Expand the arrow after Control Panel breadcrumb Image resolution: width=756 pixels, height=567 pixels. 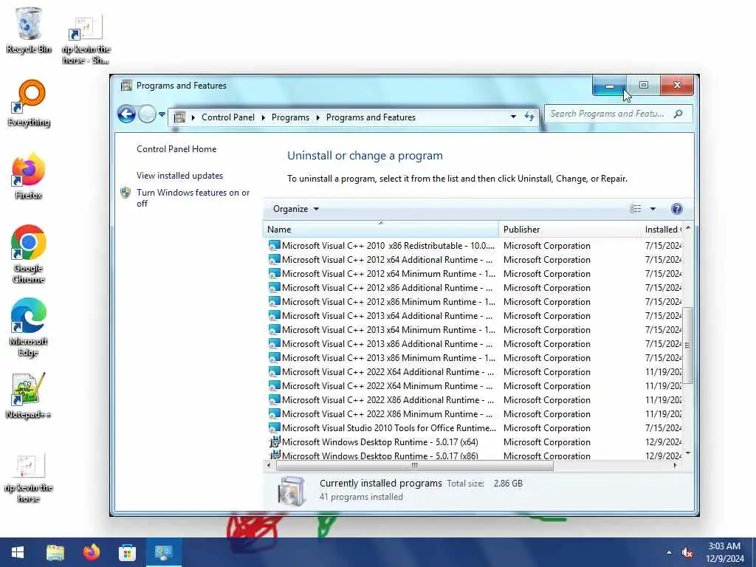(264, 117)
